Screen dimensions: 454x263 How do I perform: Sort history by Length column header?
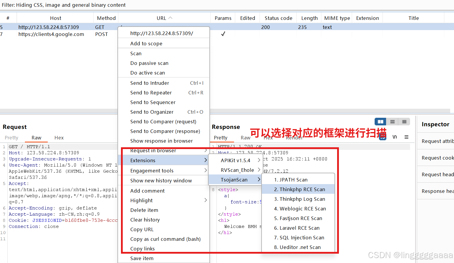(309, 18)
